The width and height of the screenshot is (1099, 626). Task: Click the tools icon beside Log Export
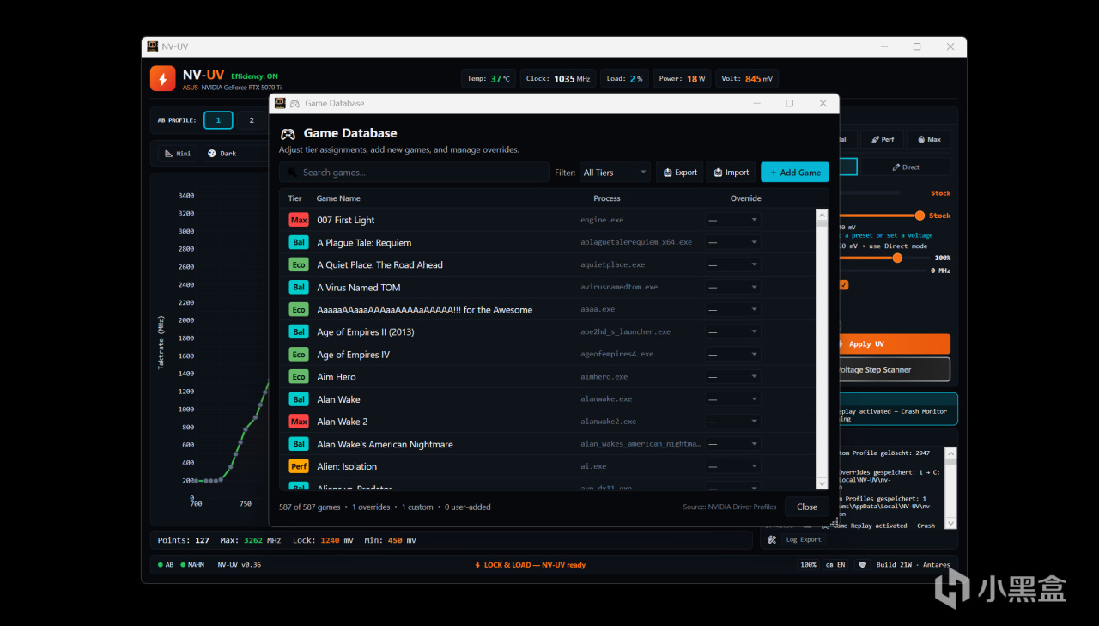point(772,539)
